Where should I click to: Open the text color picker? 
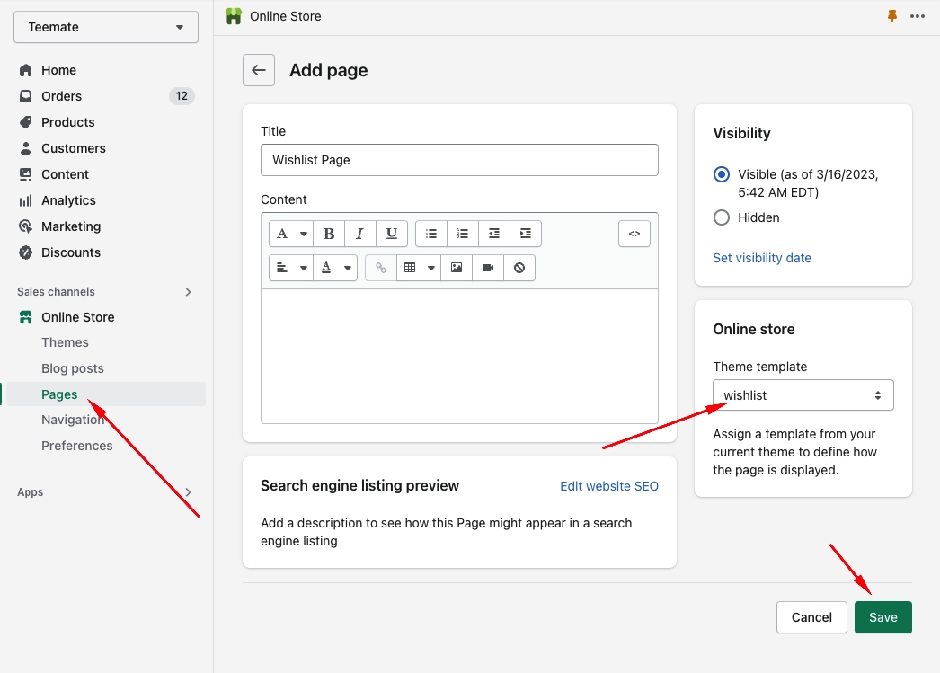(x=335, y=268)
